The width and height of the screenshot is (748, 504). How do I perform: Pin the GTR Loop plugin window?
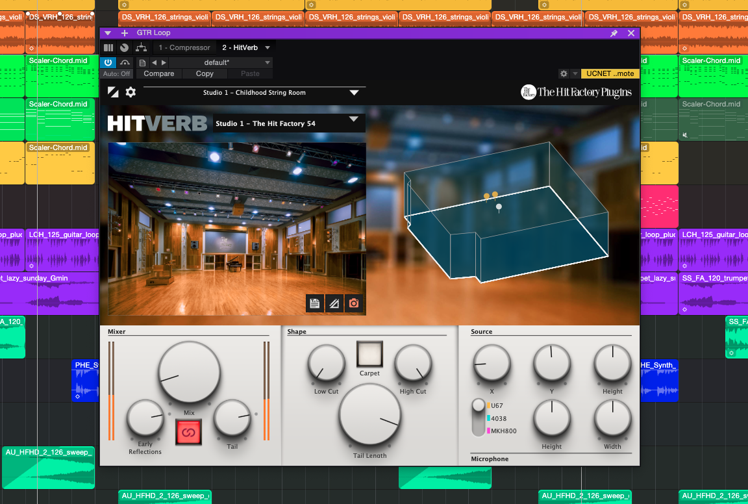pos(614,33)
